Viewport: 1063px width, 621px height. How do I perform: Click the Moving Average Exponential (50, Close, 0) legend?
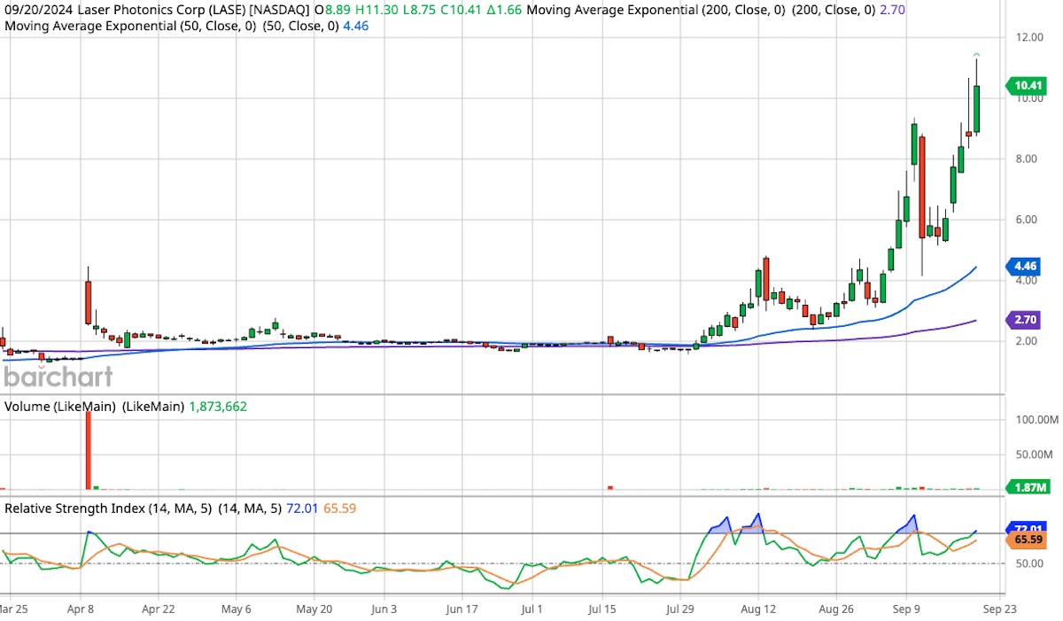130,26
